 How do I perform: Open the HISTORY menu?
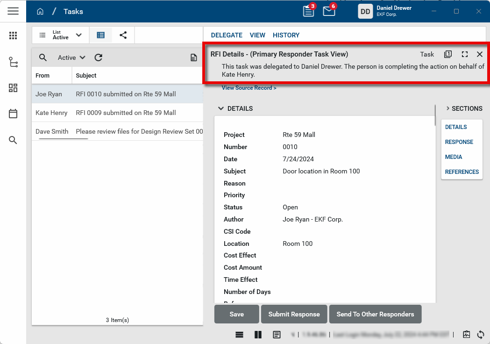(286, 35)
